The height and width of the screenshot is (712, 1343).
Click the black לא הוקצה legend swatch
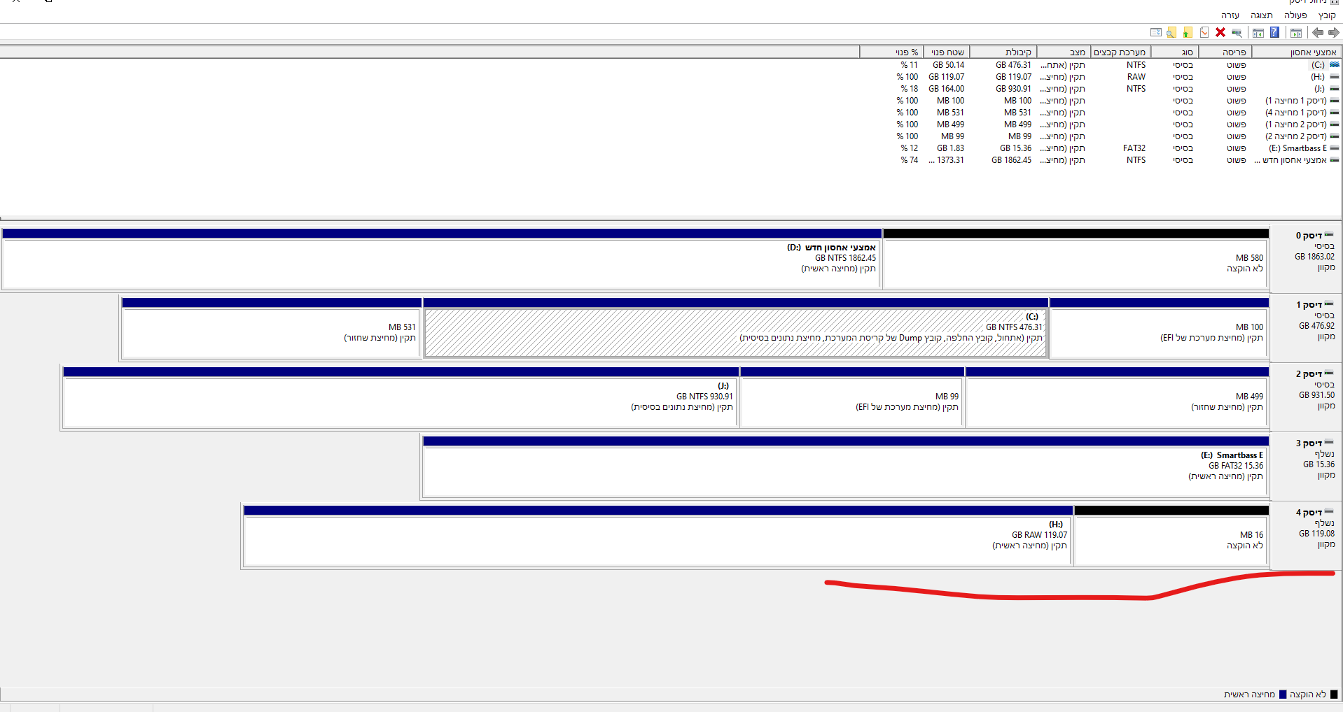coord(1334,695)
